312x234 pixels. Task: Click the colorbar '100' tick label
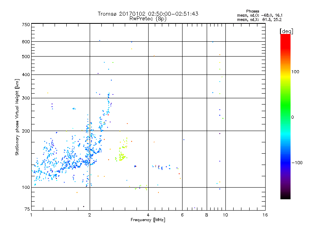click(295, 72)
